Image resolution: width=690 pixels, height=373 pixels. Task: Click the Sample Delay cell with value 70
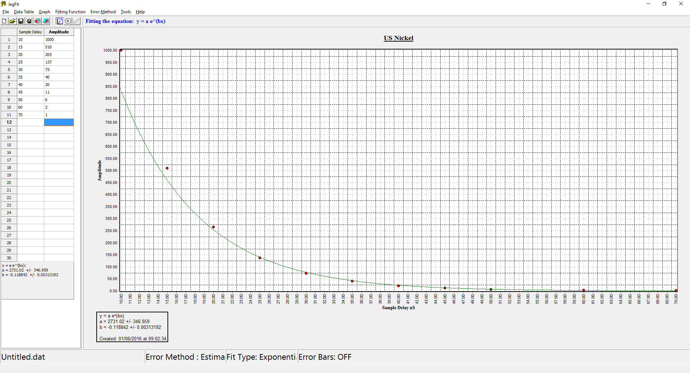point(31,115)
